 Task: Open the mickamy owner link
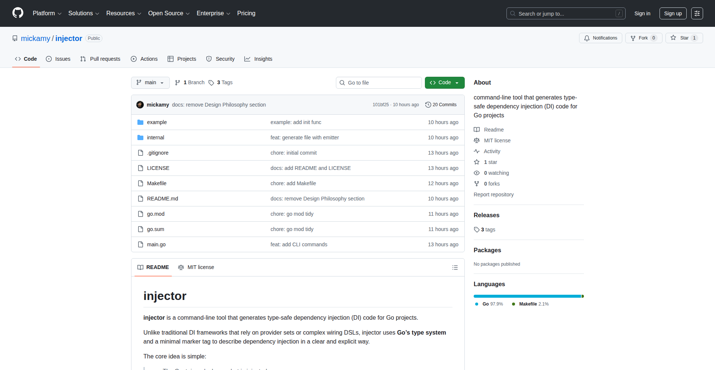35,38
